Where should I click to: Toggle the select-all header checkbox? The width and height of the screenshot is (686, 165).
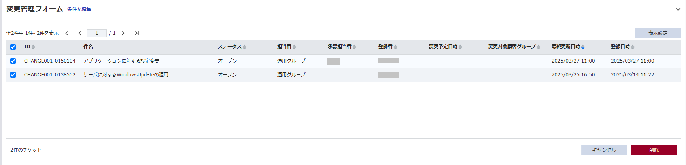(x=13, y=47)
